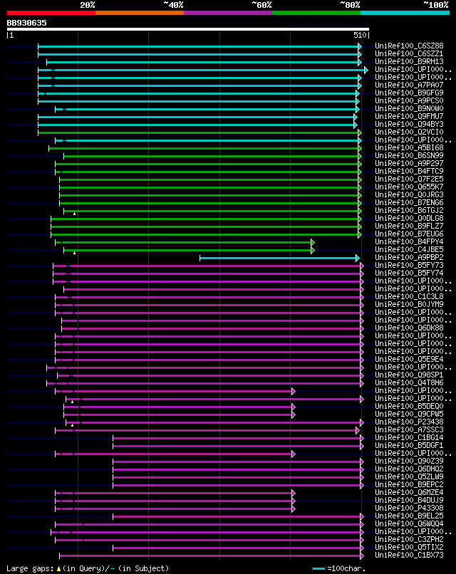Open hit UniRef100_B4FPY4

(409, 241)
